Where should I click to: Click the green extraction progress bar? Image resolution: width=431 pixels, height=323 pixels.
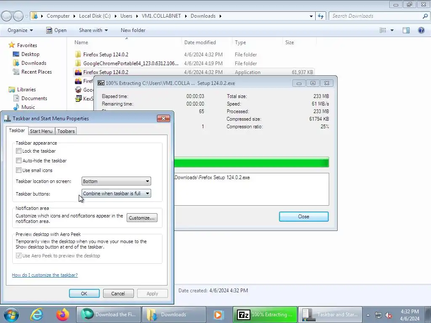251,162
